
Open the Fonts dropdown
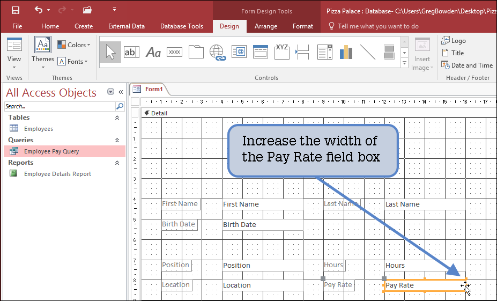click(x=73, y=62)
